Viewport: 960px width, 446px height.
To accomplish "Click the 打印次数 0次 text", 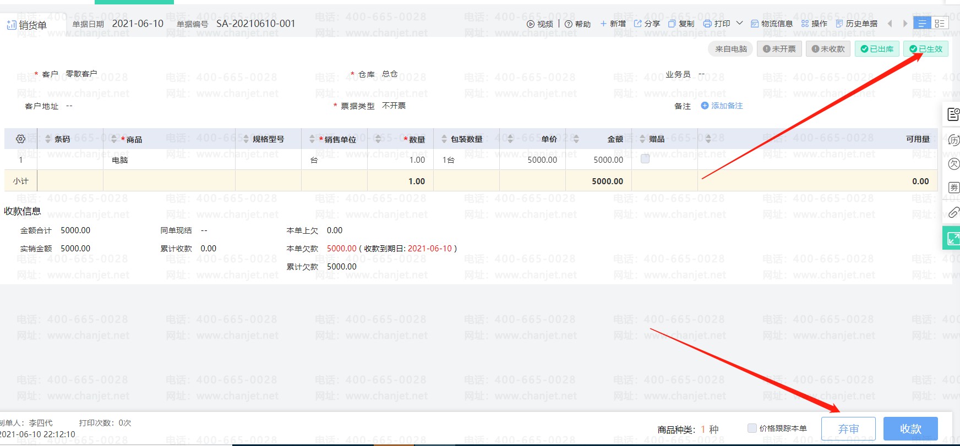I will [x=105, y=423].
